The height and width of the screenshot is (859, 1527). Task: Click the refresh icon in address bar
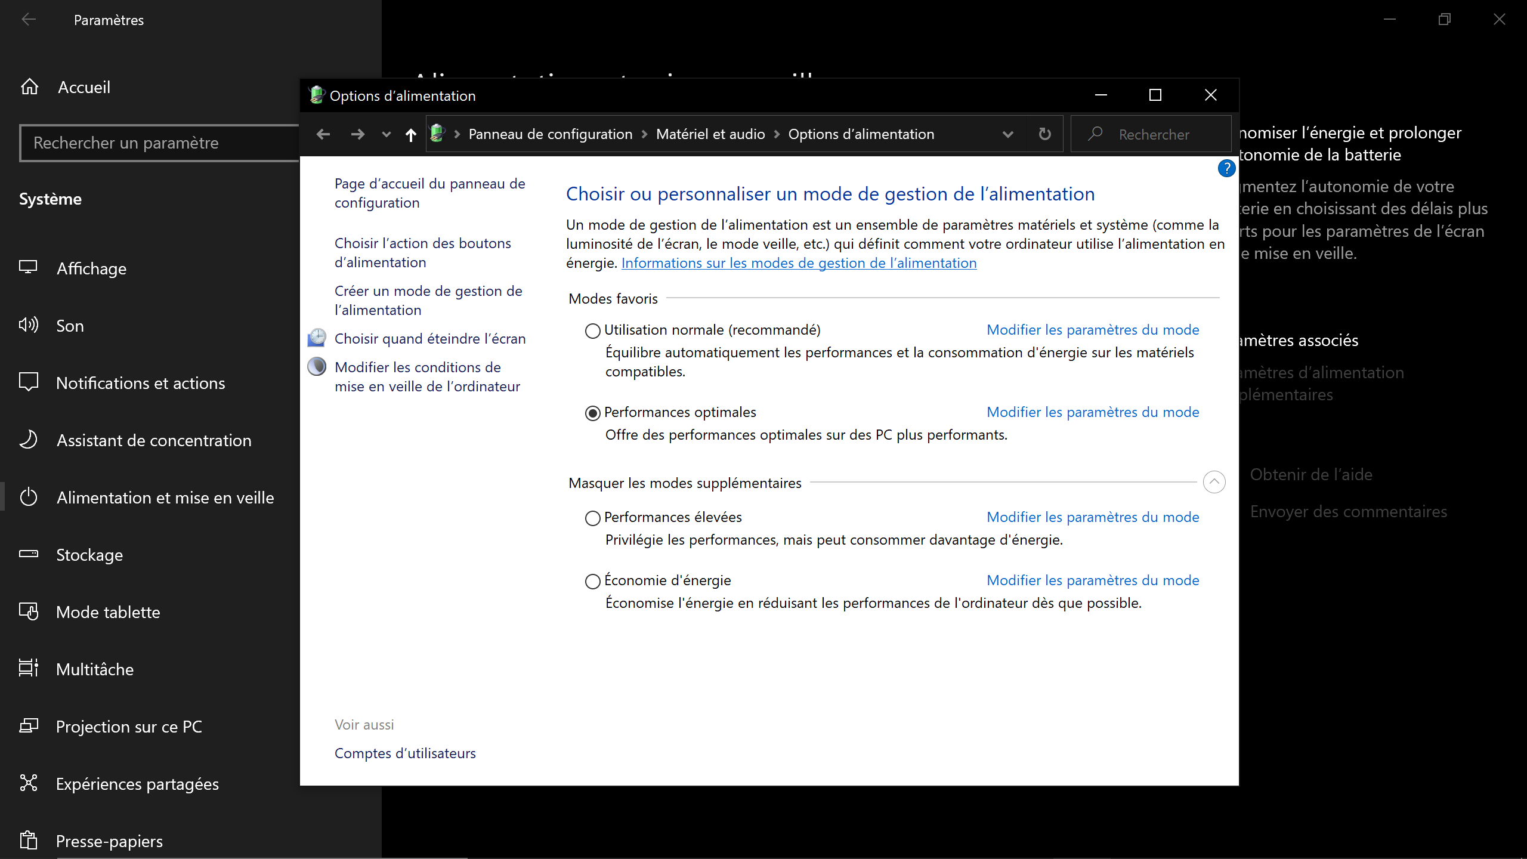pyautogui.click(x=1044, y=134)
